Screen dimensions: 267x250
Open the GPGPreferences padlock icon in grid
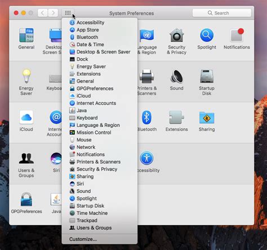click(x=26, y=199)
